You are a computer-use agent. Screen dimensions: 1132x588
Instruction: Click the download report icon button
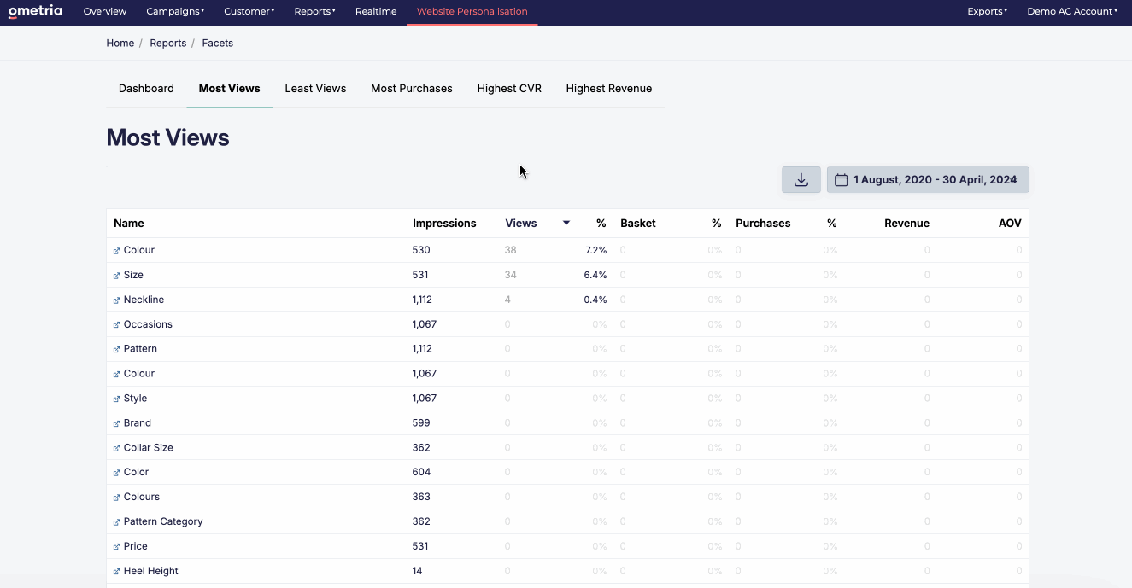[x=801, y=180]
